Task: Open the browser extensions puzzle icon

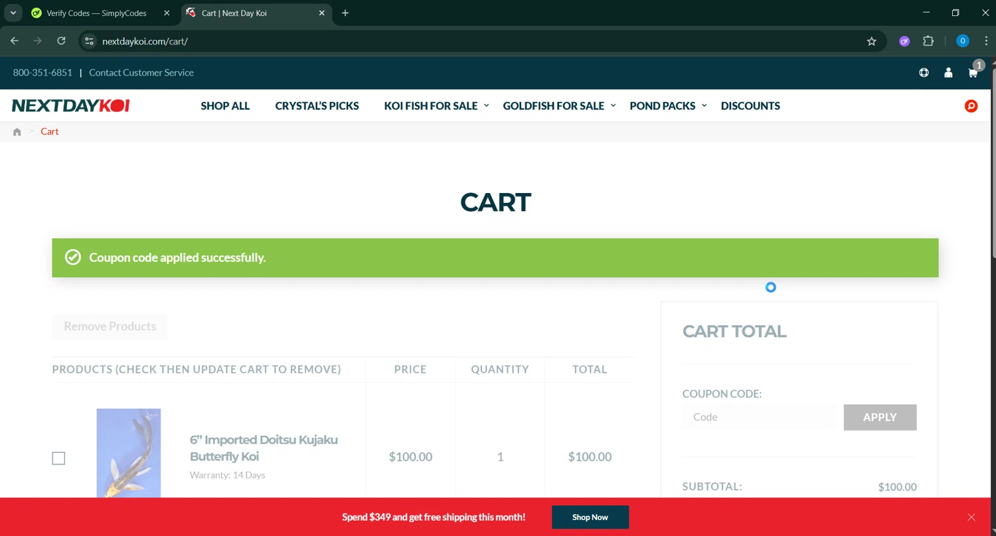Action: pos(928,41)
